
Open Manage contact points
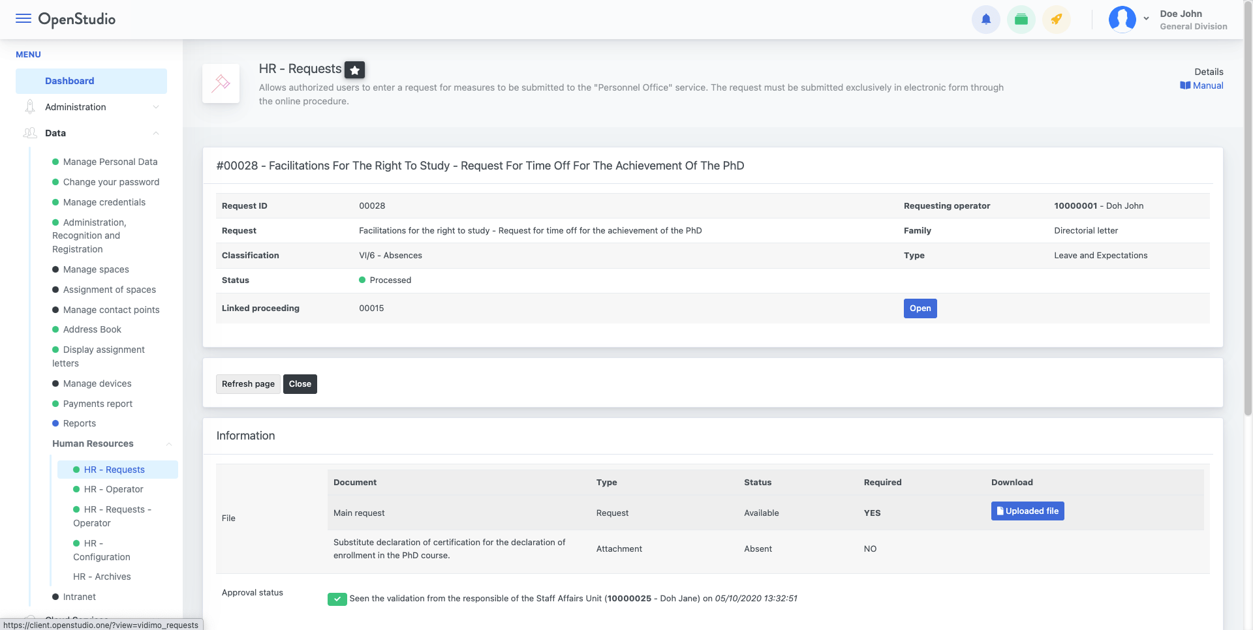(x=111, y=310)
